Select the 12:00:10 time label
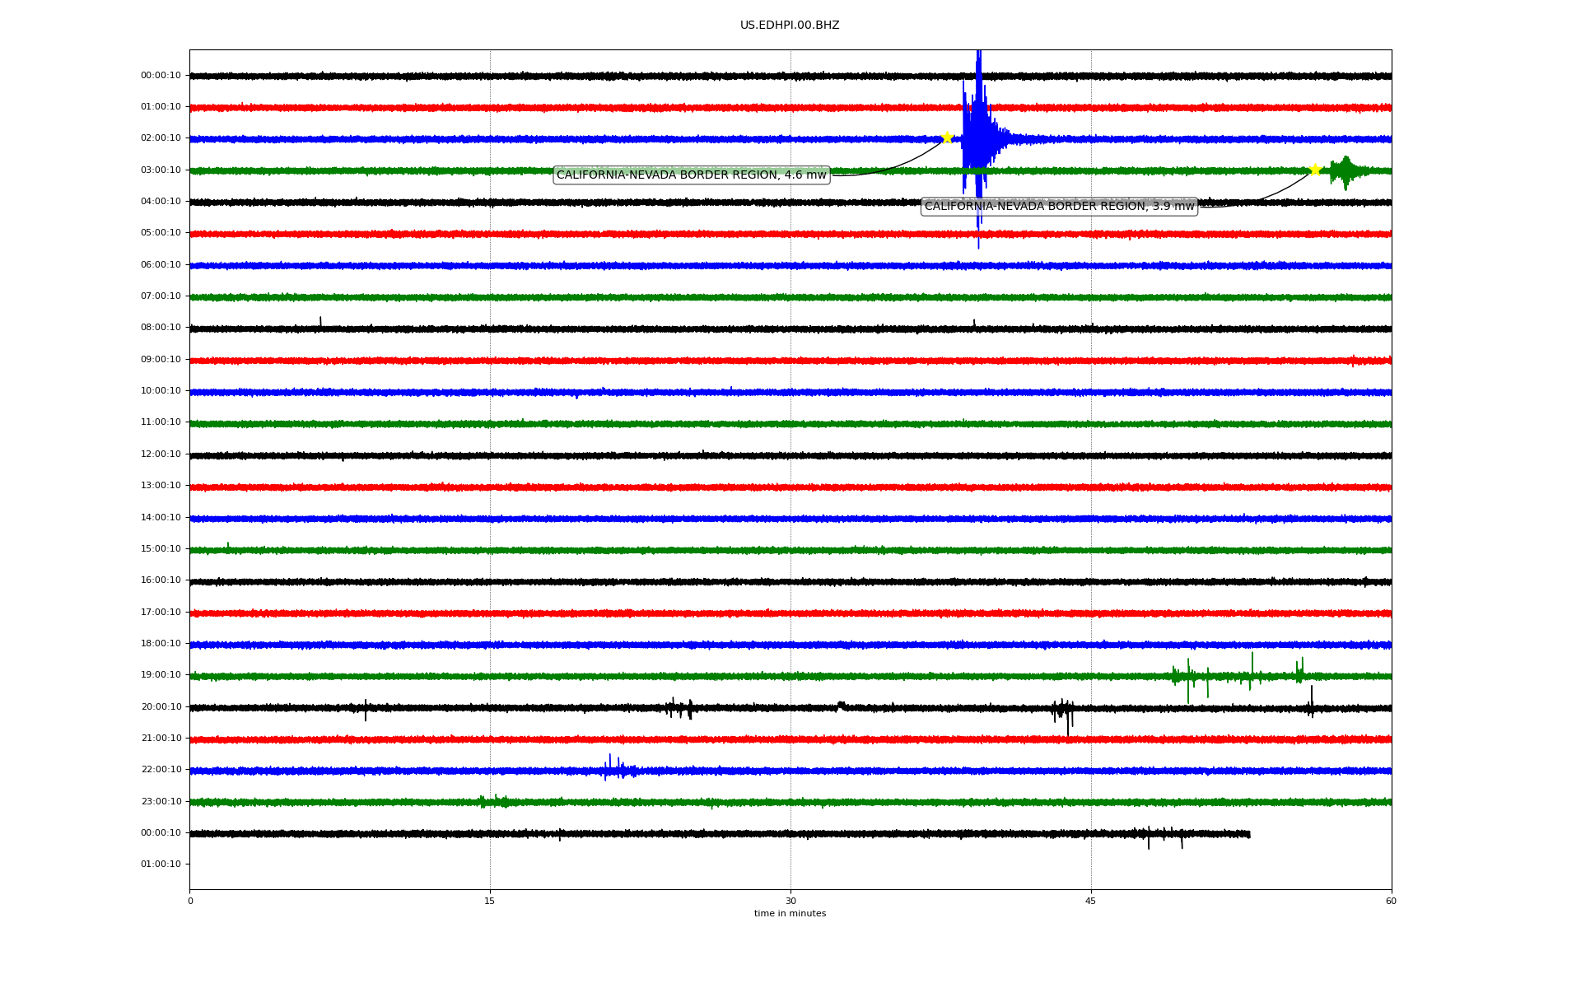 click(x=161, y=454)
